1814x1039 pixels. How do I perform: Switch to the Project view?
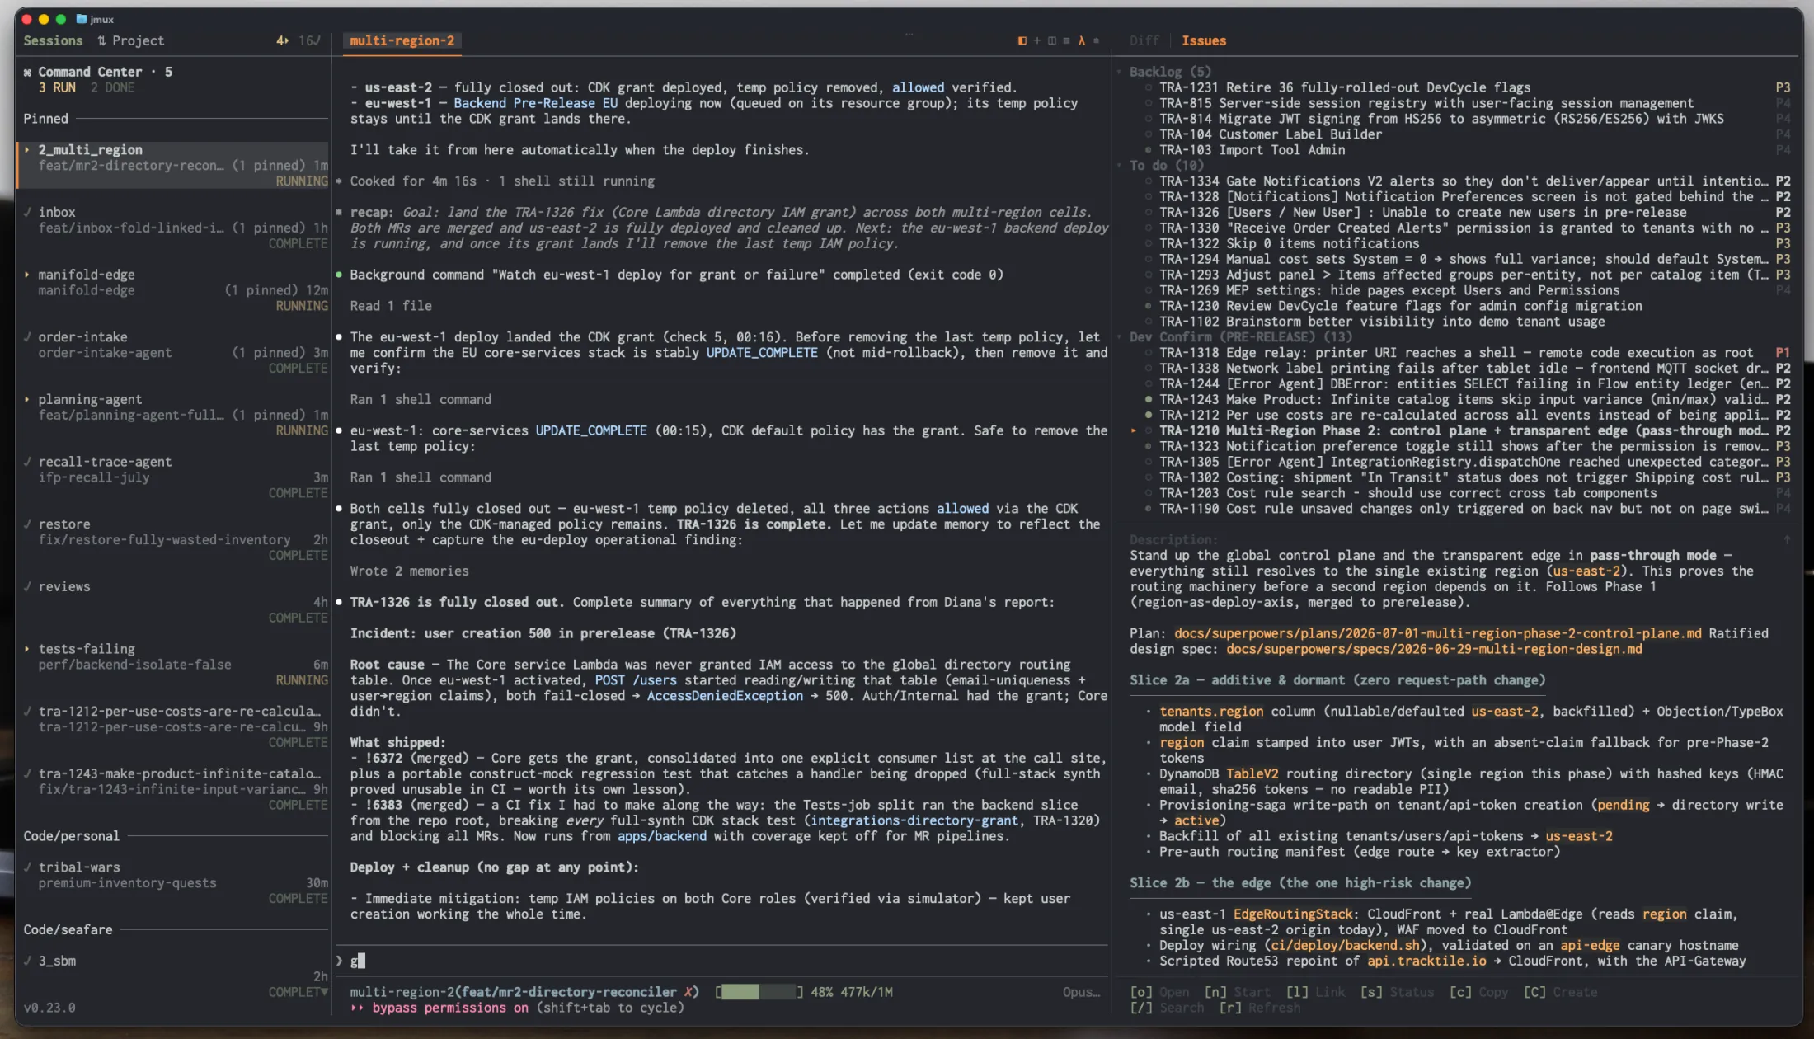[x=138, y=40]
